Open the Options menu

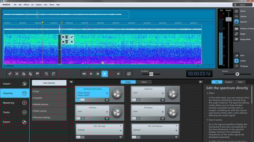pos(39,5)
